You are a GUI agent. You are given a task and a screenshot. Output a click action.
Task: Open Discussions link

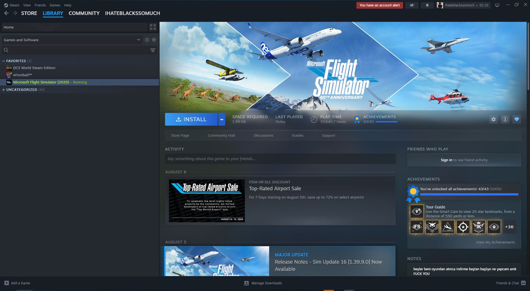coord(264,135)
